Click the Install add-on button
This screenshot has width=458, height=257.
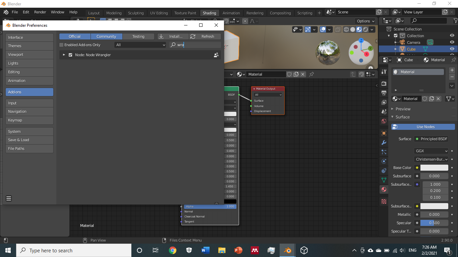173,36
